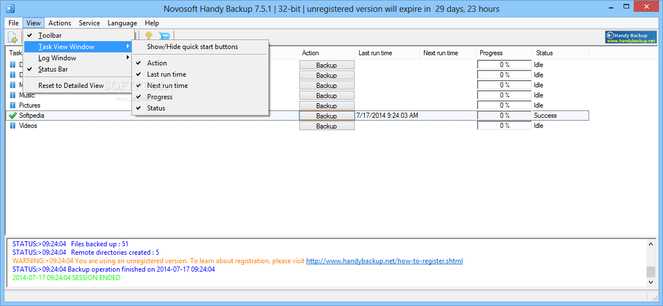Screen dimensions: 663x306
Task: Click the green SESSION ENDED log line
Action: click(x=67, y=278)
